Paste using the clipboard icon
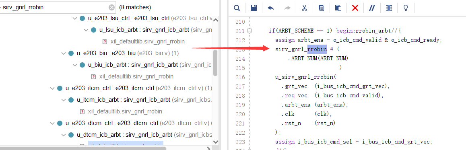Screen dimensions: 466x150 [x=338, y=8]
